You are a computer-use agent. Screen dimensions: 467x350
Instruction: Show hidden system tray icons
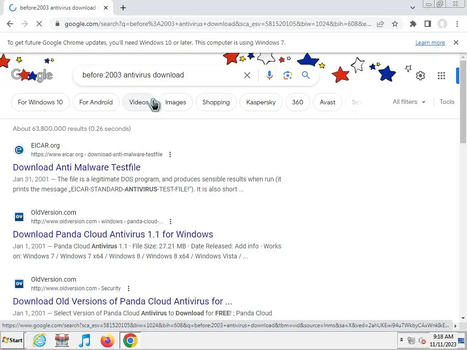click(x=401, y=340)
